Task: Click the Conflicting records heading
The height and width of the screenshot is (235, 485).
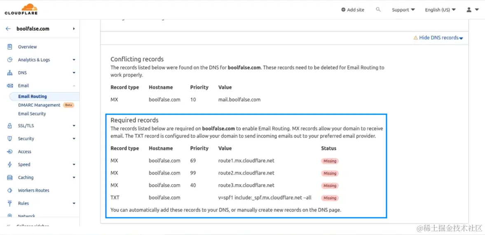Action: [x=137, y=59]
